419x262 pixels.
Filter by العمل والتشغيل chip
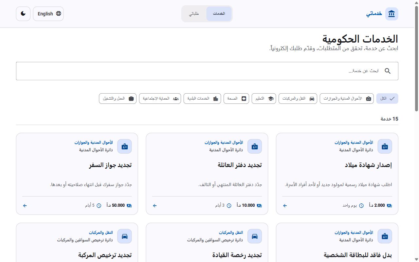(x=118, y=99)
